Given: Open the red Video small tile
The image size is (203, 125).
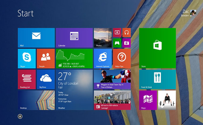Looking at the screenshot, I should (117, 33).
